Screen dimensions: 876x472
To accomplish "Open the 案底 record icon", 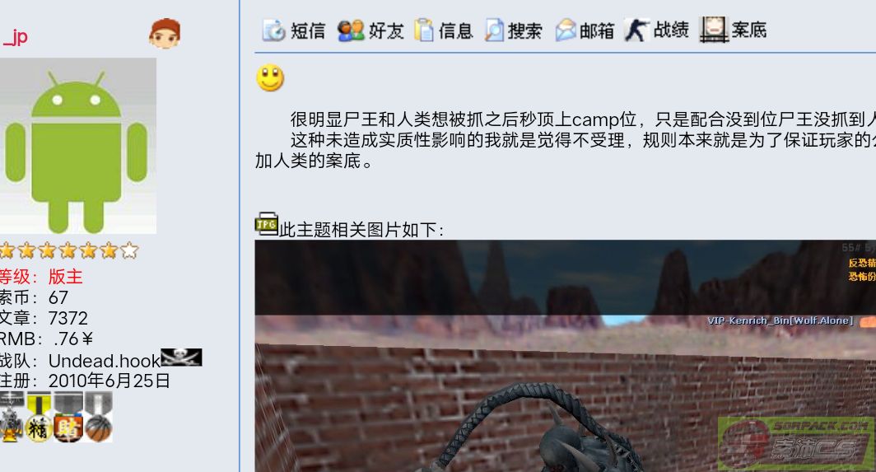I will (x=714, y=30).
